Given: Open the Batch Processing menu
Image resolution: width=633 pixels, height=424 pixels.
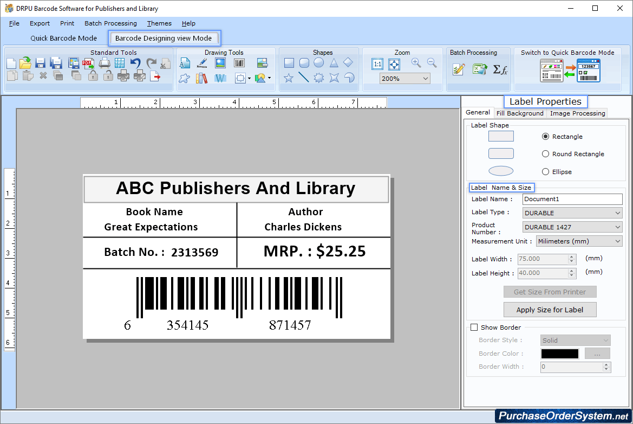Looking at the screenshot, I should point(110,23).
